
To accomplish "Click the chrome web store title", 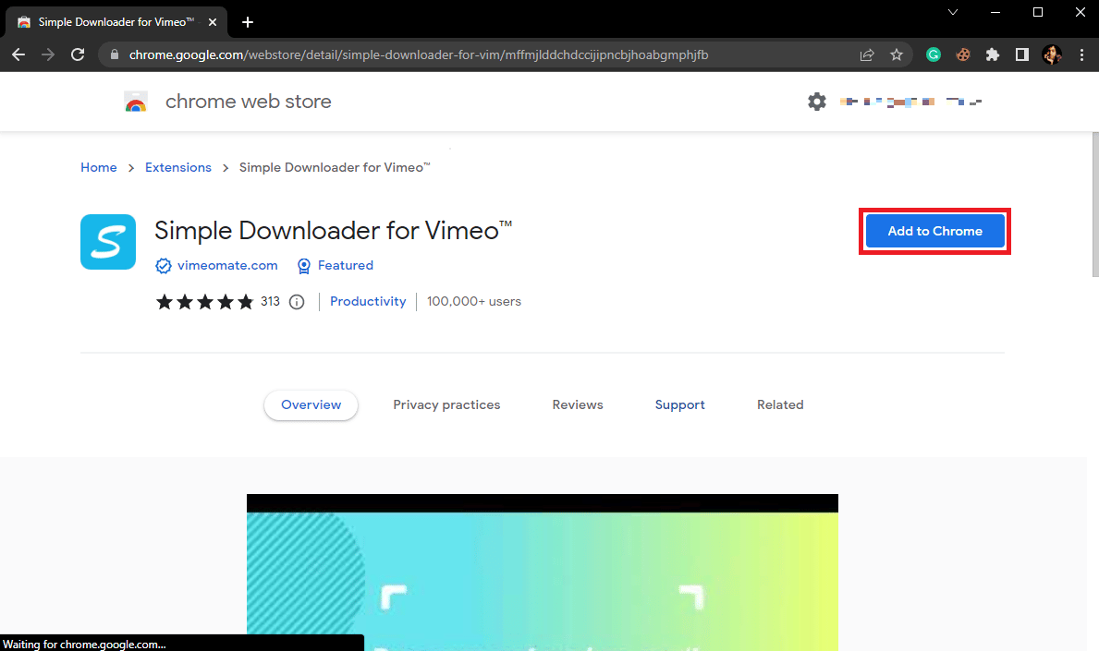I will [x=248, y=102].
